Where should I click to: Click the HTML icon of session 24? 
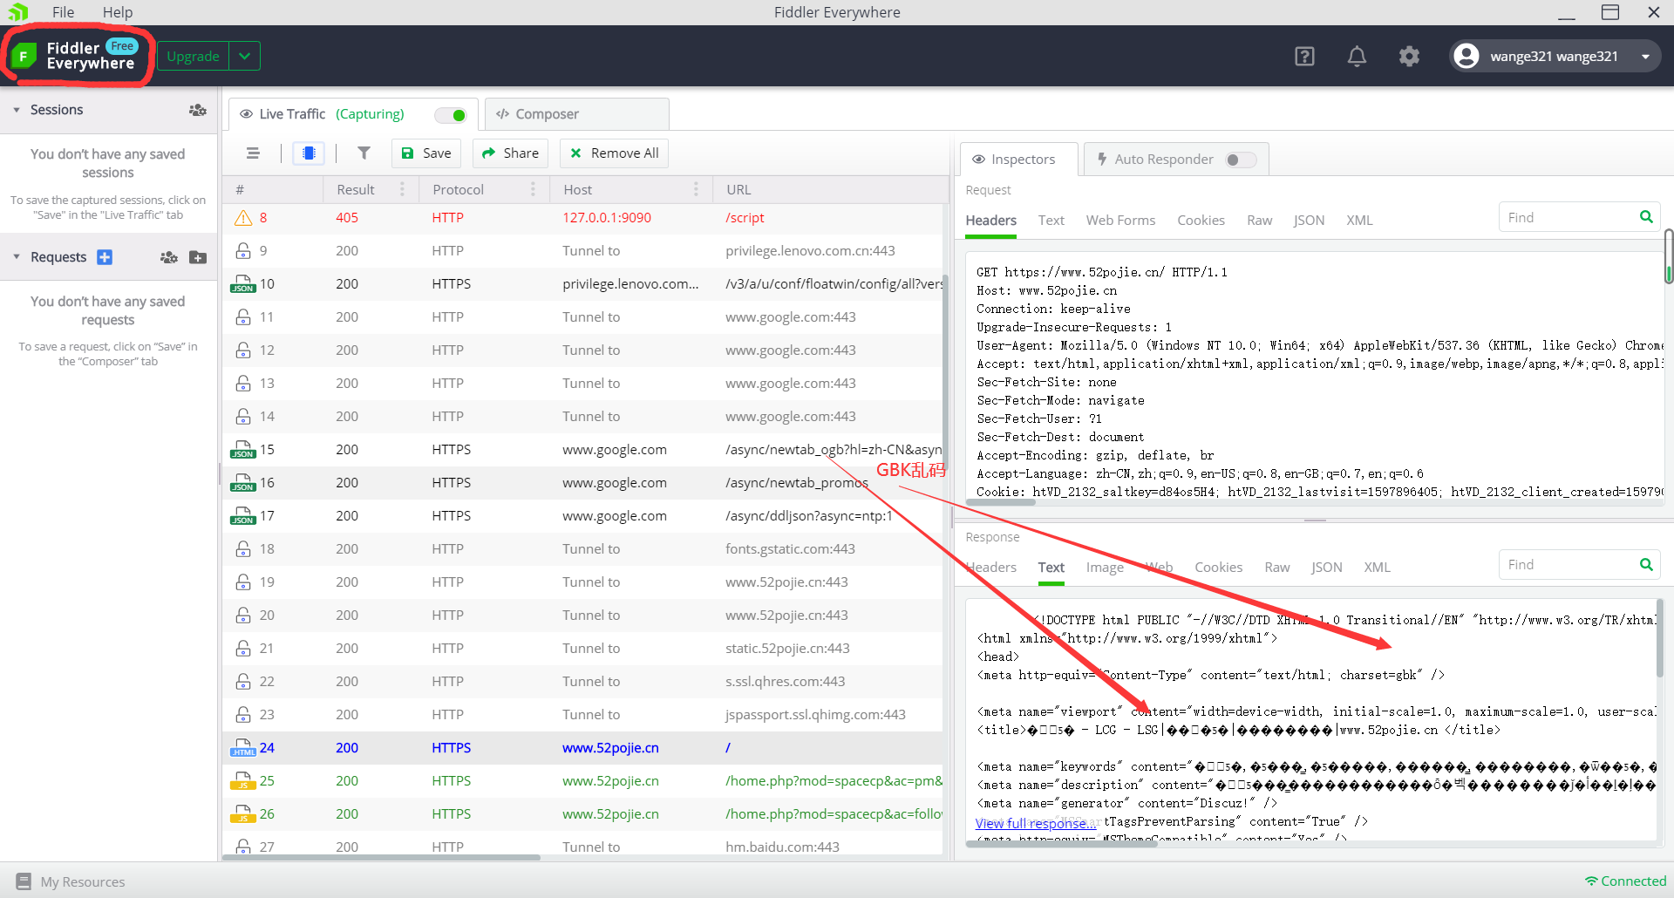point(243,748)
